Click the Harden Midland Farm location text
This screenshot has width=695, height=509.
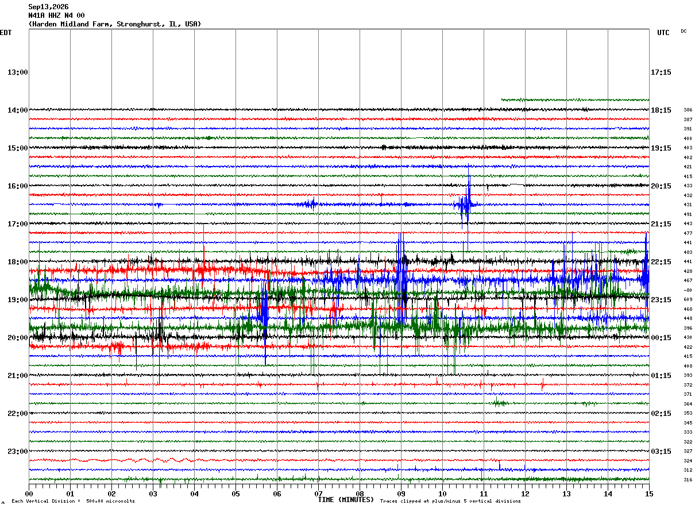(x=115, y=24)
